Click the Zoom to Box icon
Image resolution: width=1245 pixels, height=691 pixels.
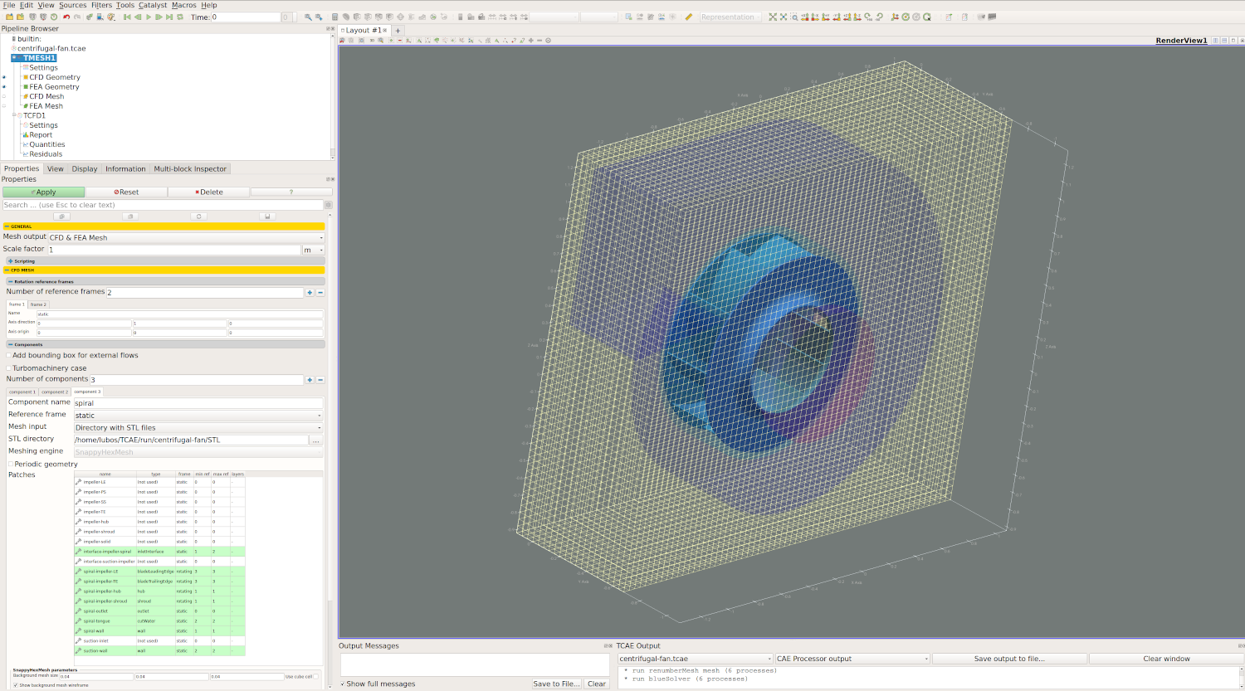pyautogui.click(x=794, y=17)
